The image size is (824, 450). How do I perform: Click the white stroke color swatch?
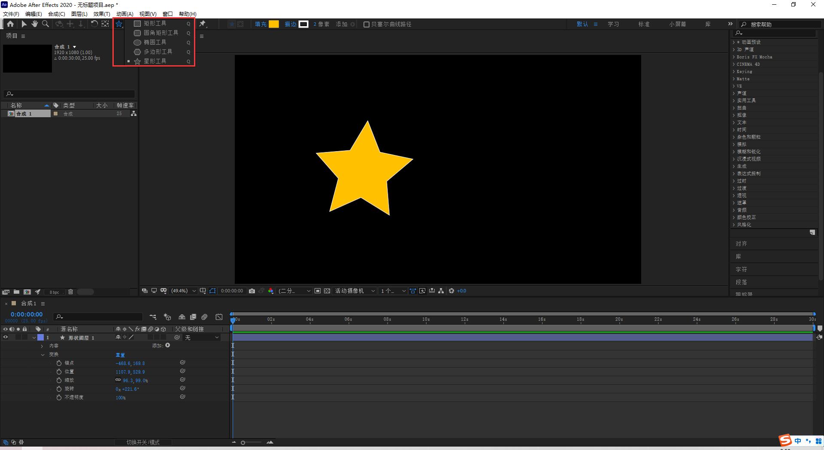click(303, 24)
